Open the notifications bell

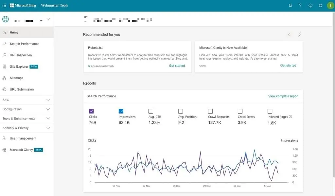tap(290, 6)
